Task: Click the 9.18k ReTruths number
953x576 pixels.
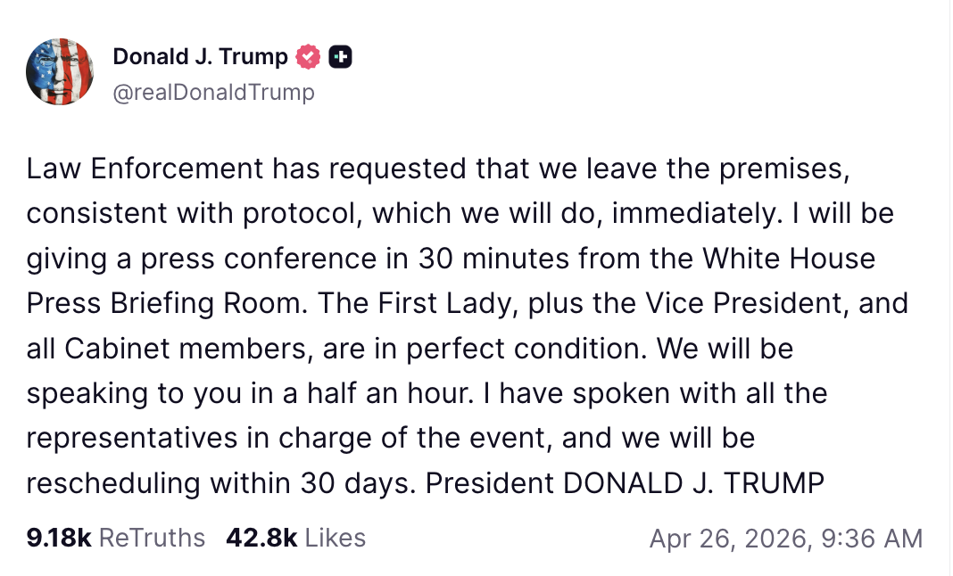Action: pyautogui.click(x=59, y=538)
